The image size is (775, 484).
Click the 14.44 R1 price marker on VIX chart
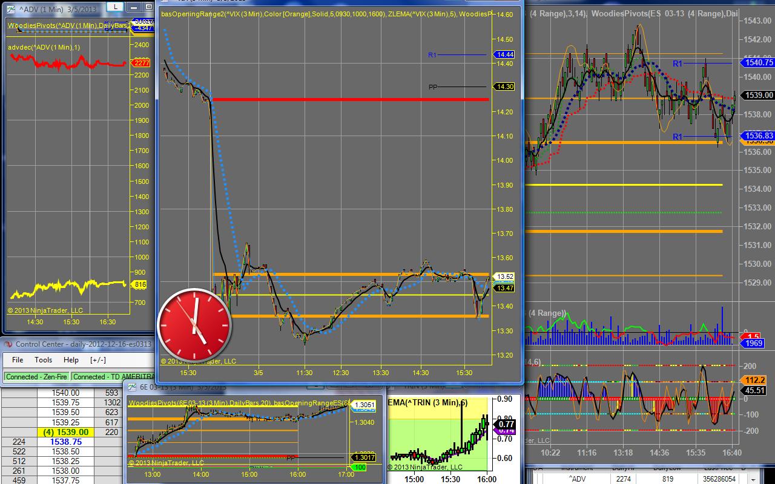[x=504, y=54]
